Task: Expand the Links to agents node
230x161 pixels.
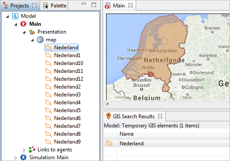Action: point(24,150)
